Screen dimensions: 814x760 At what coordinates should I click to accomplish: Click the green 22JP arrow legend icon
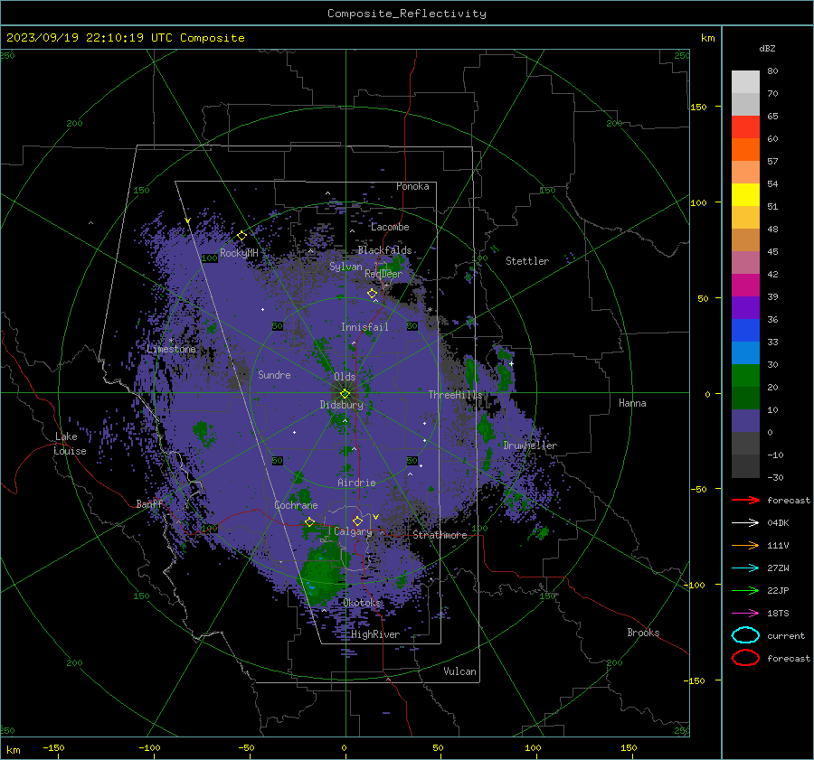pos(745,590)
